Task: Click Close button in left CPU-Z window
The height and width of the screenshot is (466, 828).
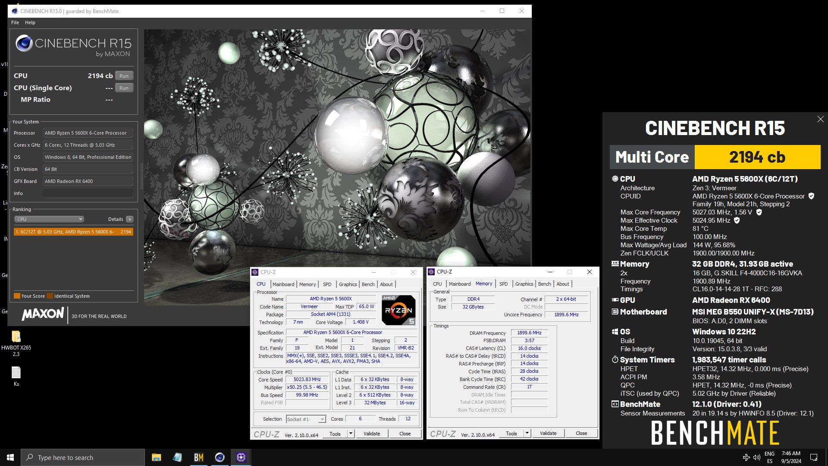Action: pyautogui.click(x=405, y=434)
